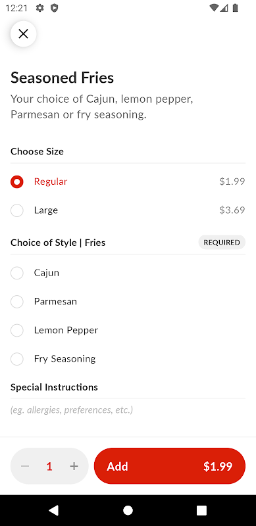This screenshot has height=526, width=256.
Task: Tap the minus quantity button
Action: click(x=25, y=466)
